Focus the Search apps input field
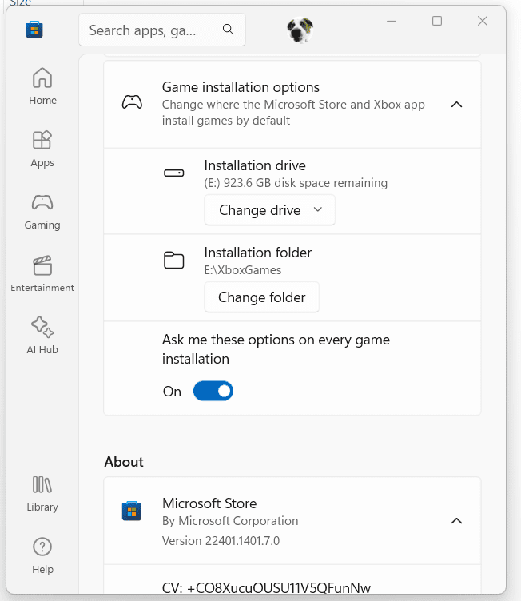The height and width of the screenshot is (601, 521). click(x=162, y=30)
